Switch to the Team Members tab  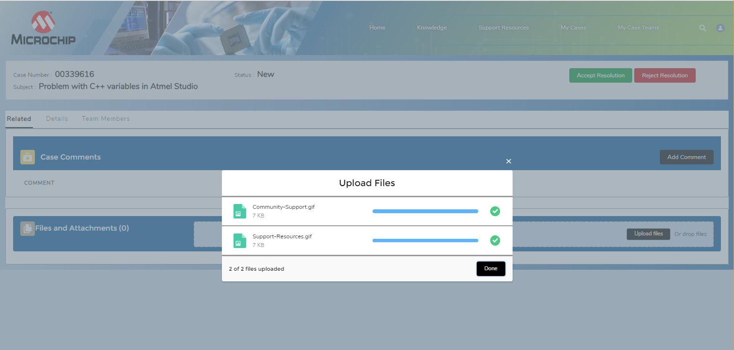point(106,119)
